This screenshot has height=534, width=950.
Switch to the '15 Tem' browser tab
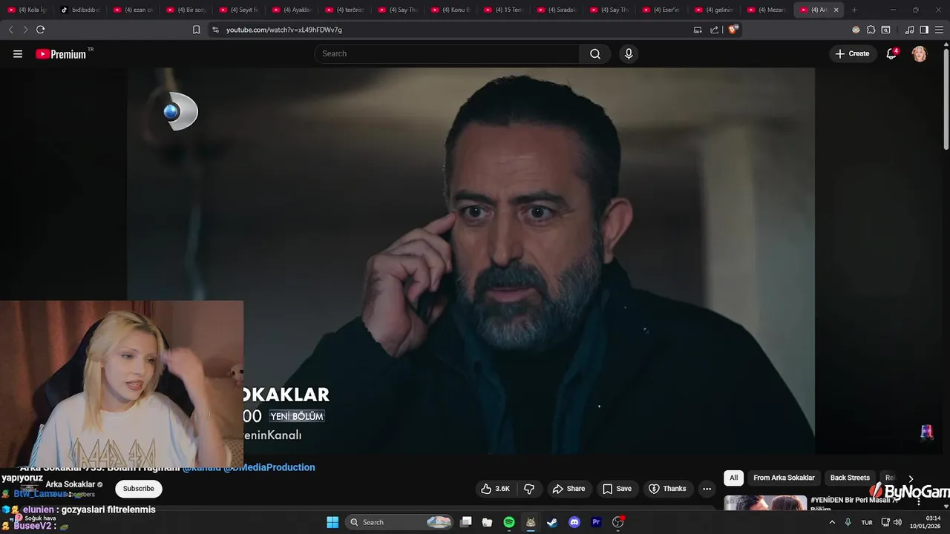point(503,10)
